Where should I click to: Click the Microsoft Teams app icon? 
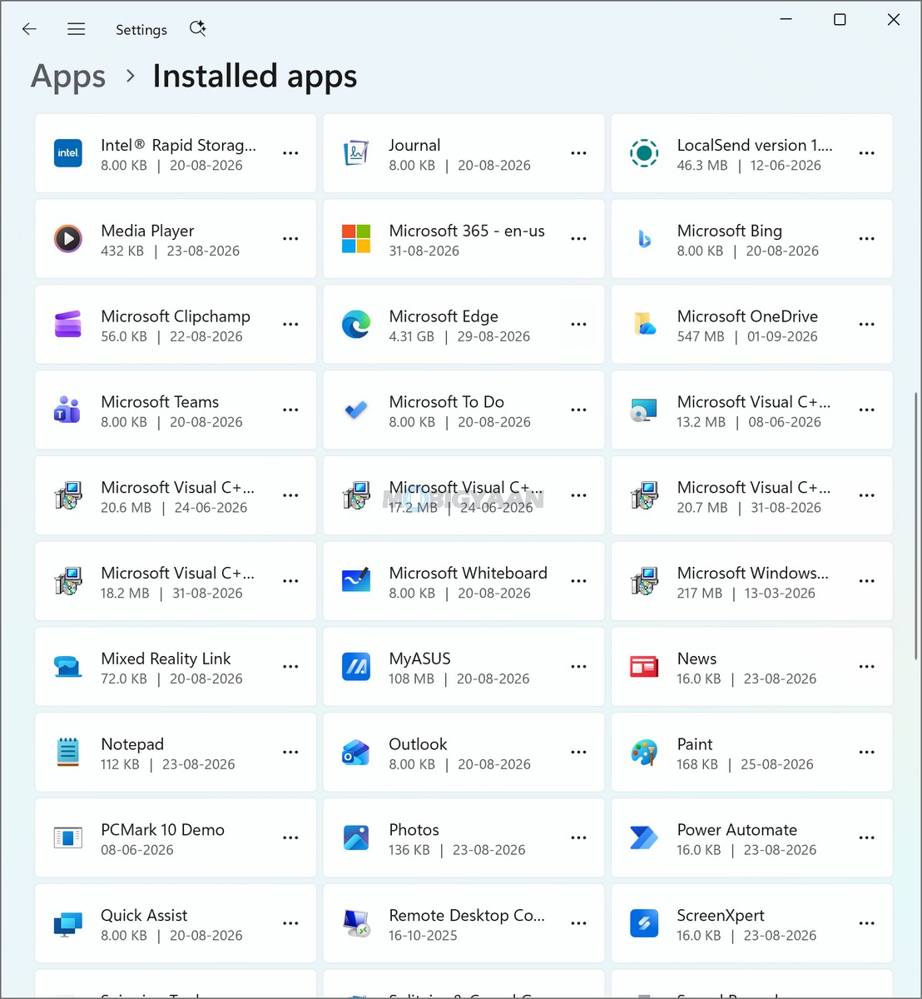pos(68,410)
